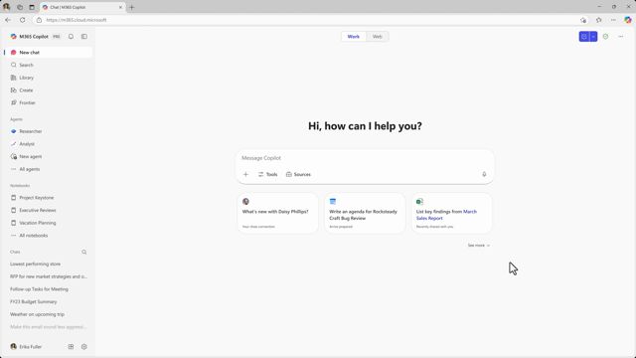
Task: Open browser profile avatar icon
Action: tap(7, 7)
